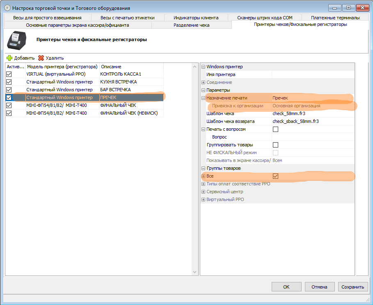Switch to Платежные терминалы tab
The width and height of the screenshot is (373, 305).
pos(335,18)
